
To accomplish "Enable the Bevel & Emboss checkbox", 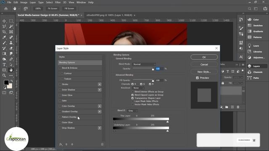I will point(60,68).
